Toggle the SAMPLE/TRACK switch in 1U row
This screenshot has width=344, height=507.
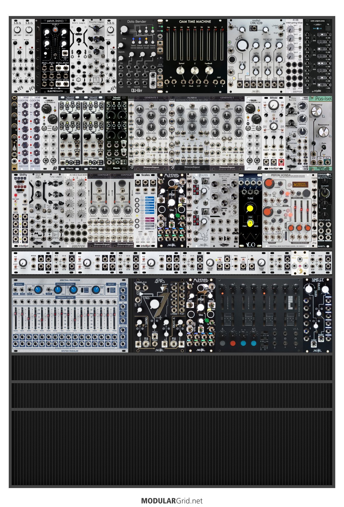click(243, 260)
